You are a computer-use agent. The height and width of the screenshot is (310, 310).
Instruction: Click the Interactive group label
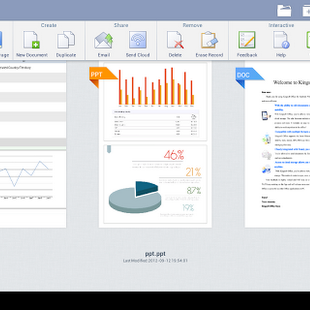point(281,25)
